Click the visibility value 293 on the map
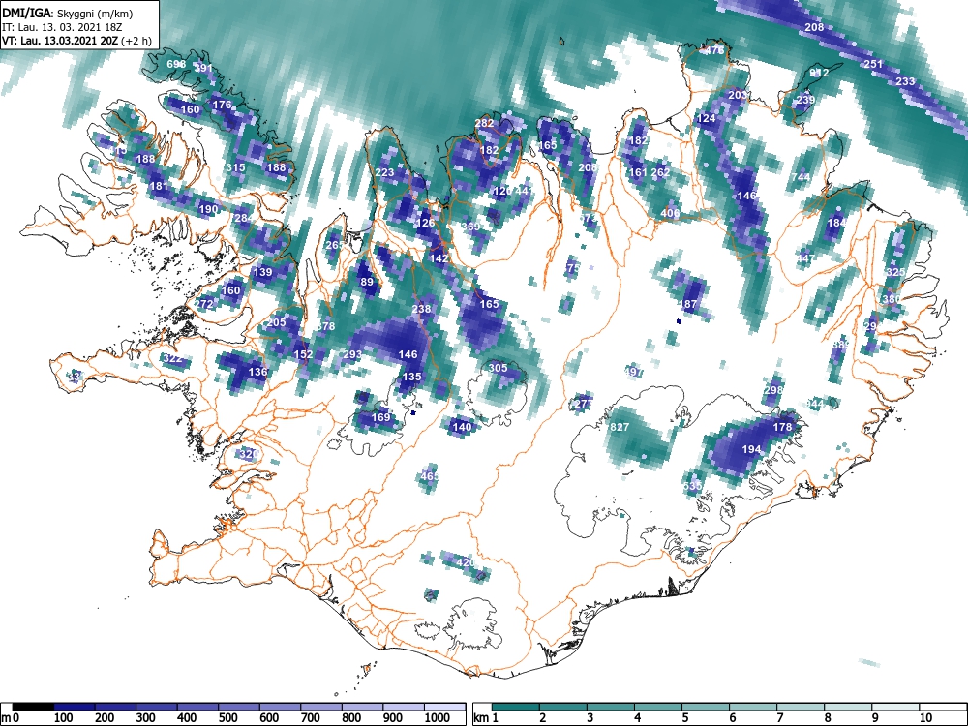The height and width of the screenshot is (726, 968). [x=352, y=354]
